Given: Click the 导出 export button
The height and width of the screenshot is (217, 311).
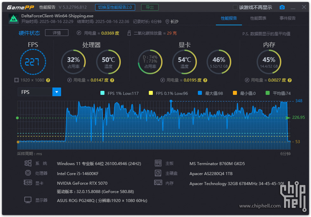Looking at the screenshot, I should 150,7.
